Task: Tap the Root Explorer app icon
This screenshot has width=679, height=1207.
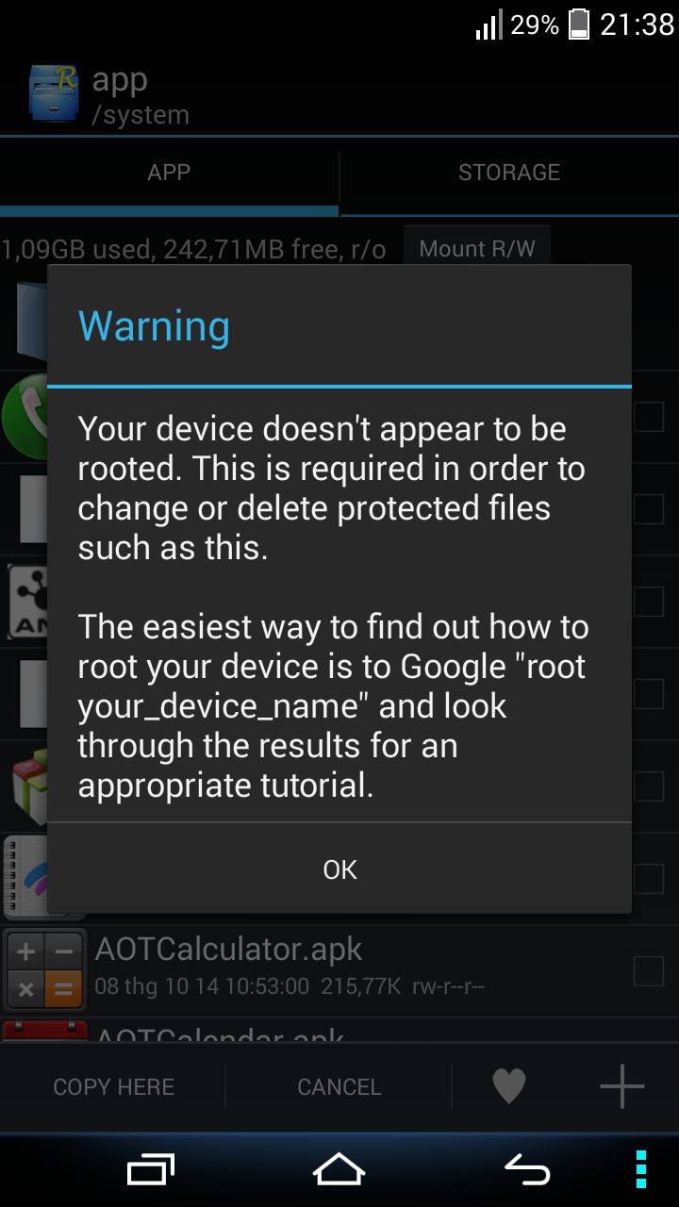Action: [53, 93]
